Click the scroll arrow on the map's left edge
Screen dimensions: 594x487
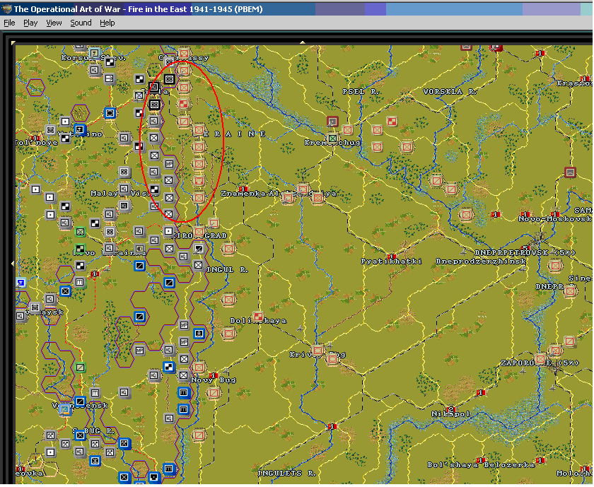pos(13,263)
